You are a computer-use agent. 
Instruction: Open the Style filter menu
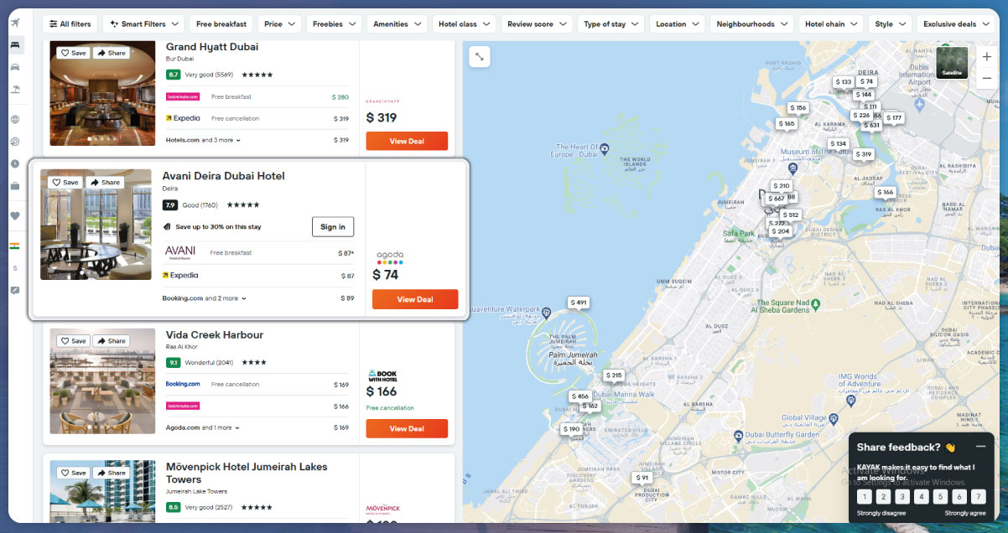point(891,24)
